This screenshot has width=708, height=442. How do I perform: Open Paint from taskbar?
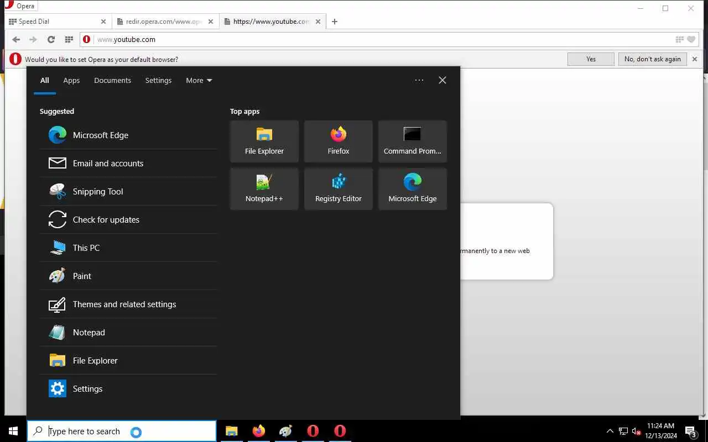[286, 431]
